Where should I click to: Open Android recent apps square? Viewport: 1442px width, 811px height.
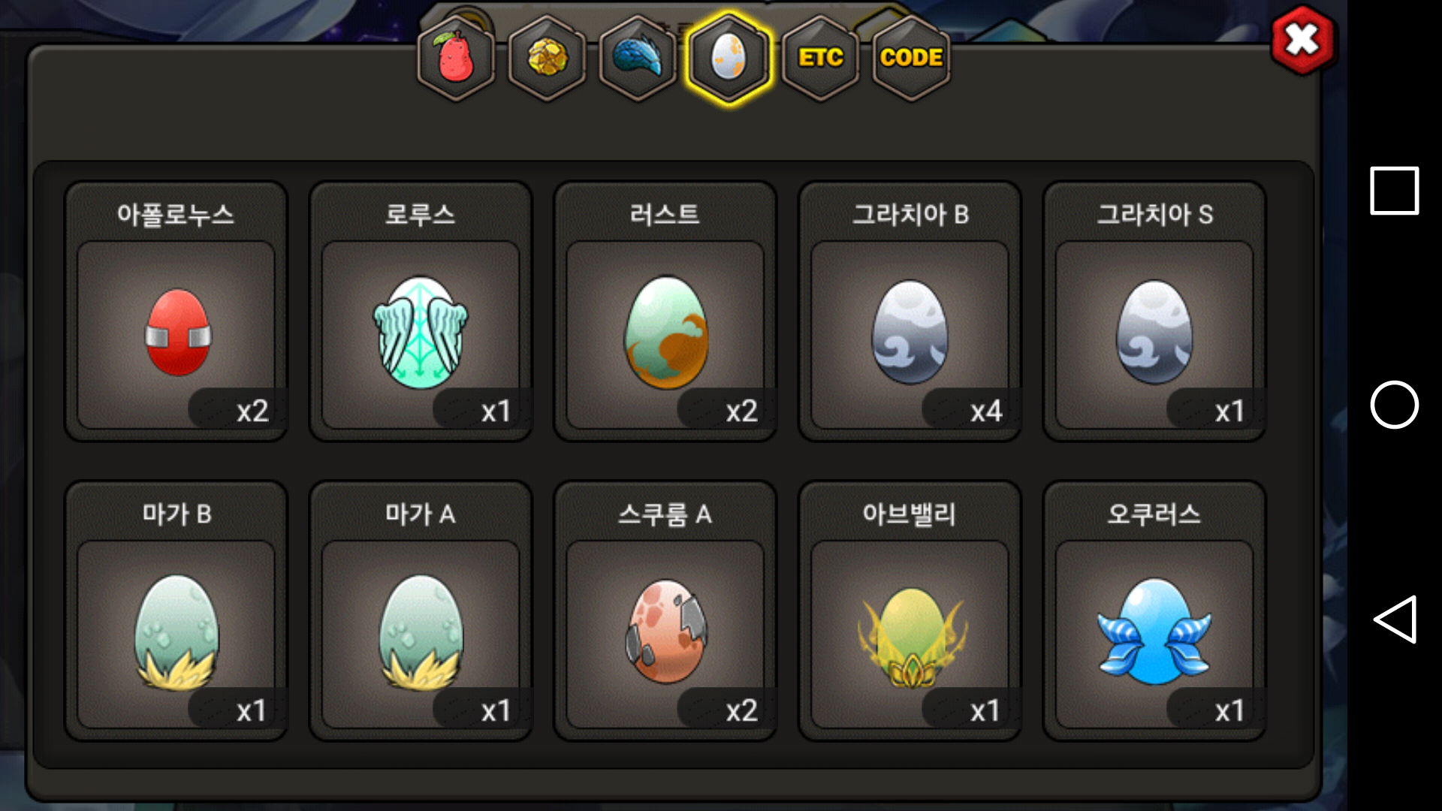(1395, 191)
